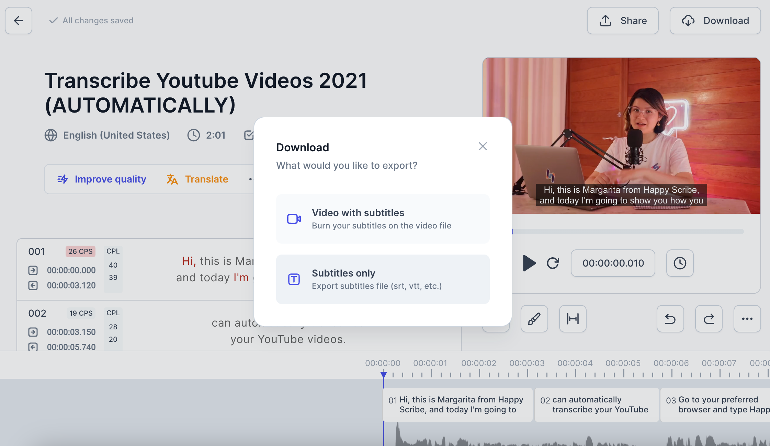Undo the last edit

click(x=670, y=319)
